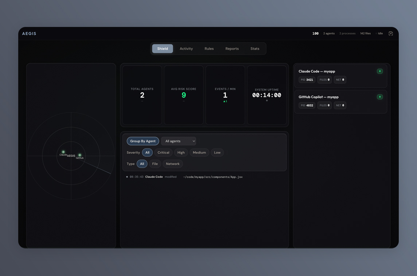Switch to the Activity tab
This screenshot has height=276, width=417.
click(186, 48)
